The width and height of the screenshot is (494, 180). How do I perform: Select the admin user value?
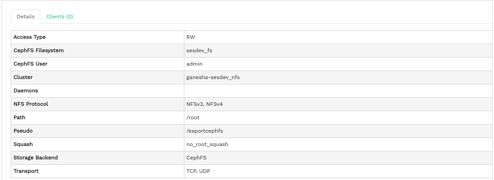tap(195, 64)
